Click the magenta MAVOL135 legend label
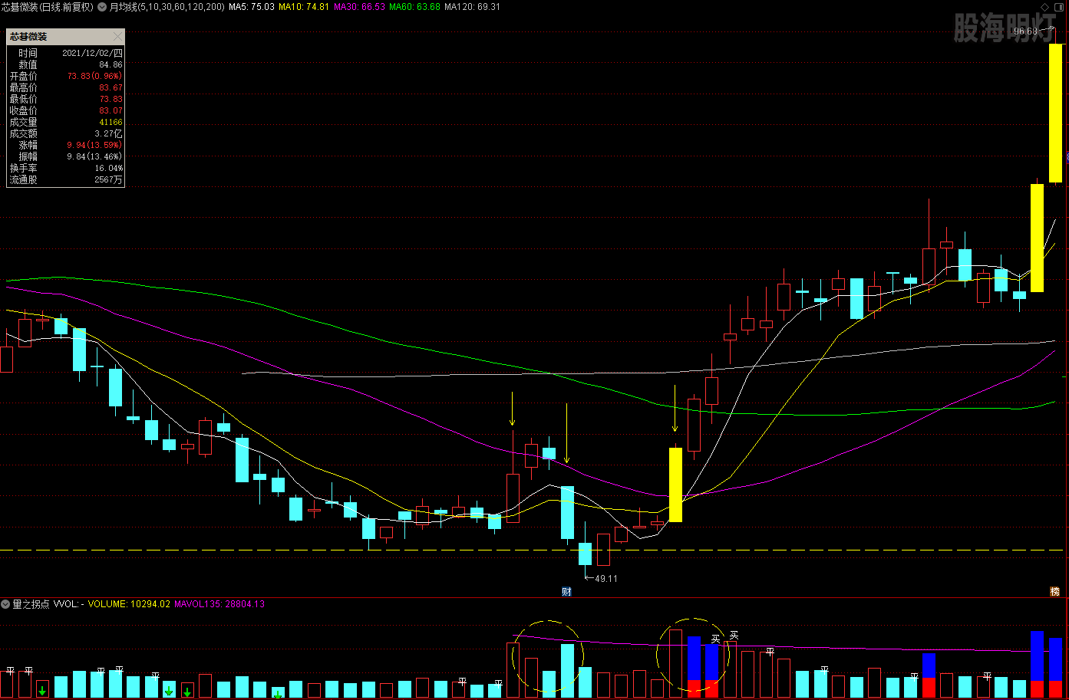Image resolution: width=1069 pixels, height=700 pixels. (x=219, y=604)
